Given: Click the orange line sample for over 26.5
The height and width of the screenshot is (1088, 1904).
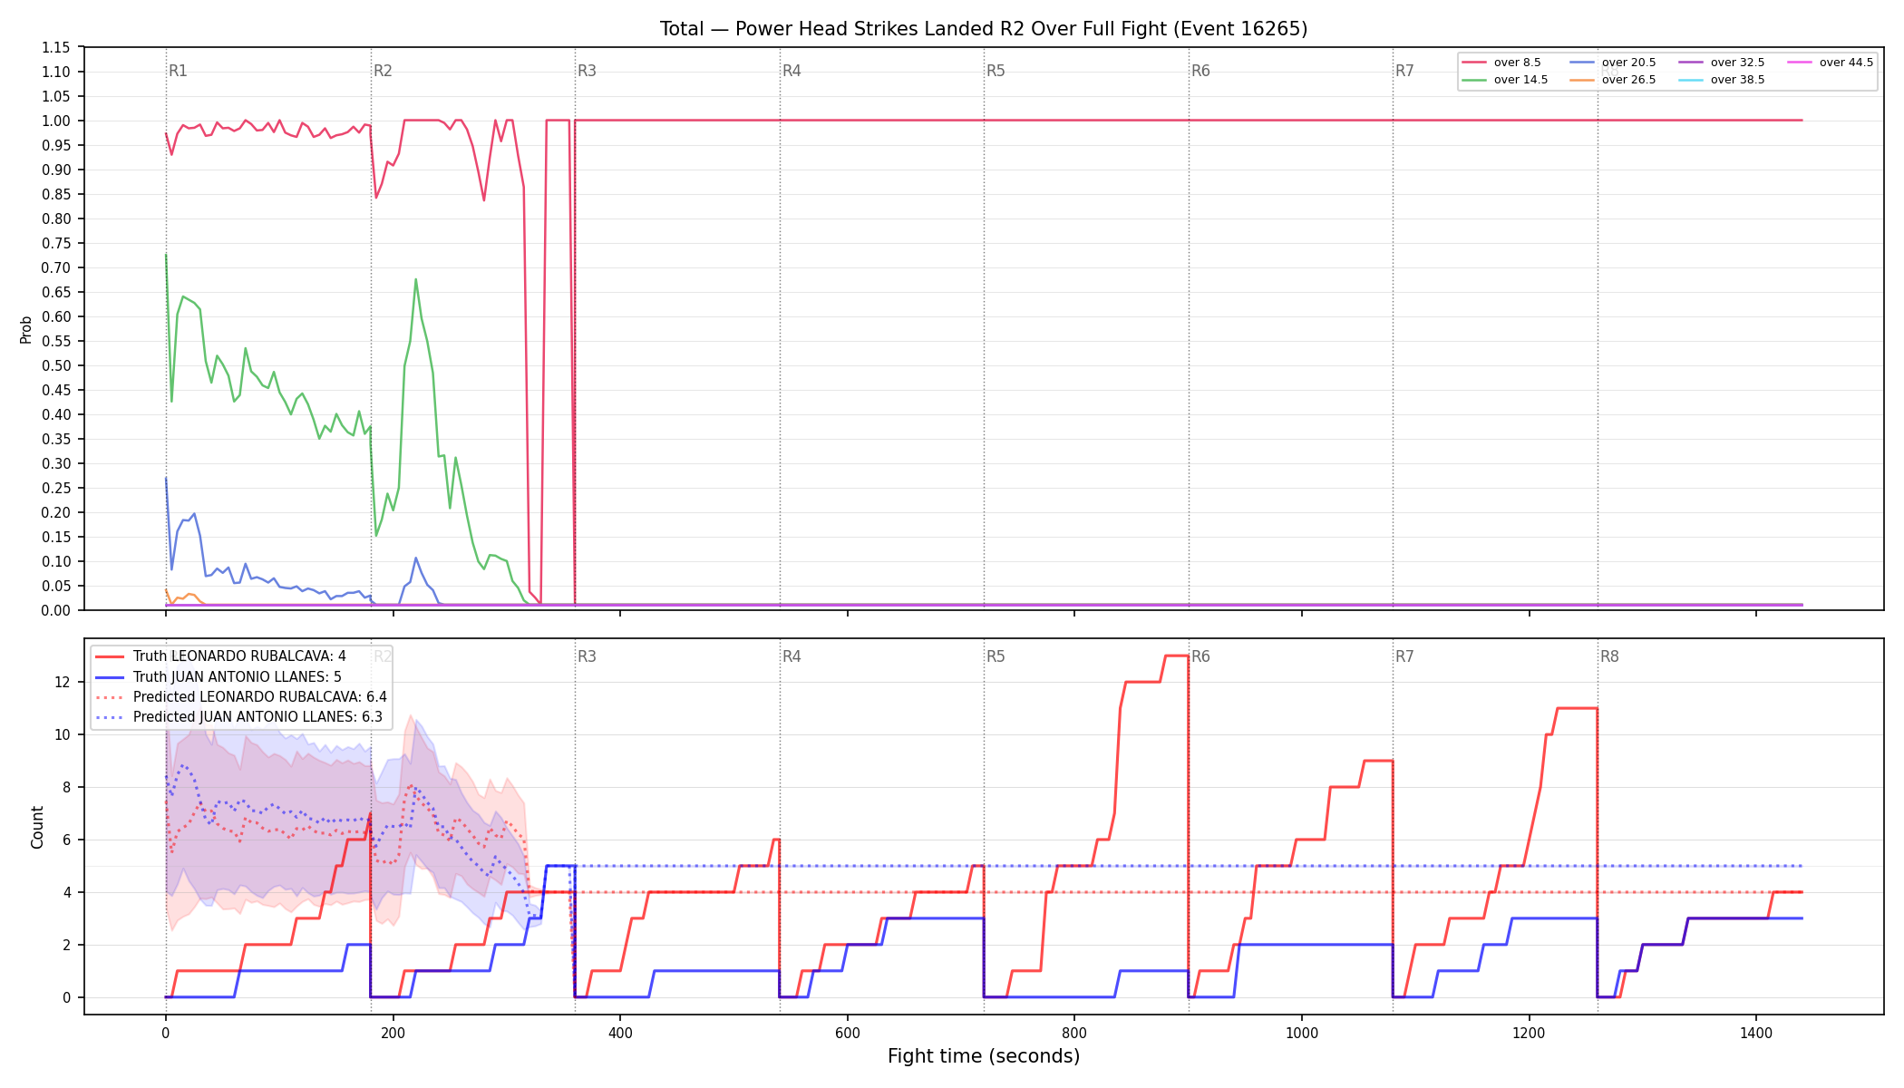Looking at the screenshot, I should 1582,80.
